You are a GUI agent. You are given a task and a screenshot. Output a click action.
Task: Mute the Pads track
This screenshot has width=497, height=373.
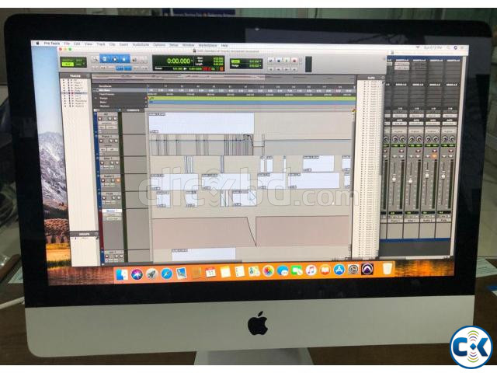tap(119, 198)
